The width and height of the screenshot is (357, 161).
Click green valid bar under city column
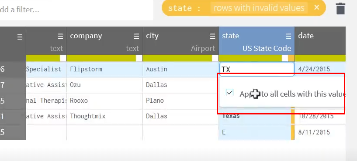point(177,58)
